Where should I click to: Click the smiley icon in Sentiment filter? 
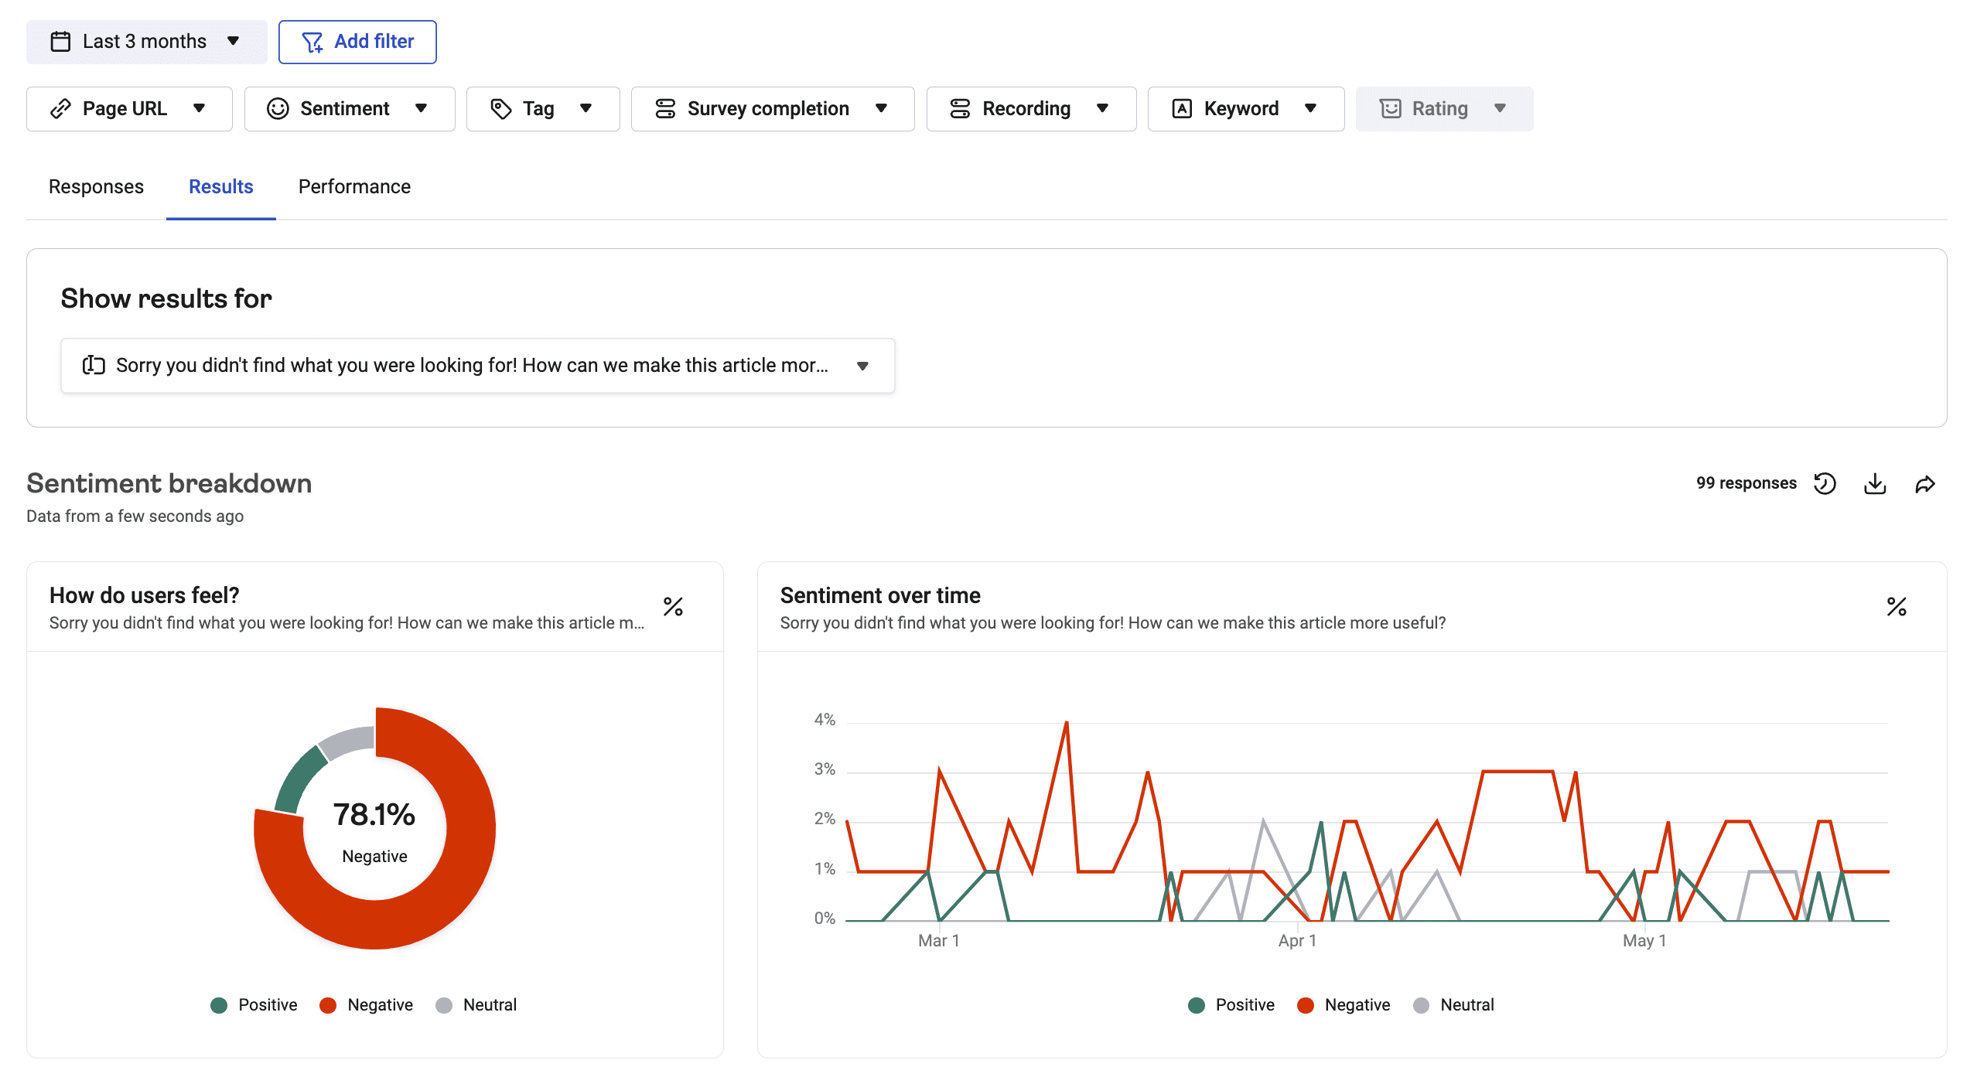[278, 109]
